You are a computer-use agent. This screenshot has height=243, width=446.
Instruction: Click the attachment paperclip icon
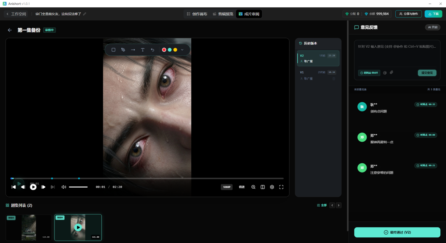pyautogui.click(x=391, y=73)
